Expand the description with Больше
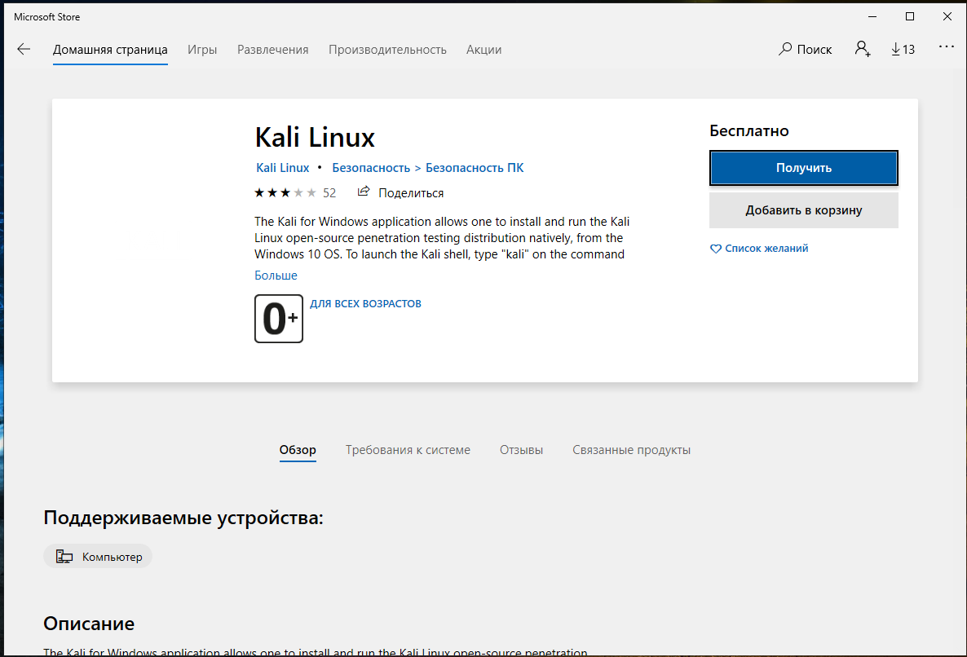967x657 pixels. pos(276,276)
